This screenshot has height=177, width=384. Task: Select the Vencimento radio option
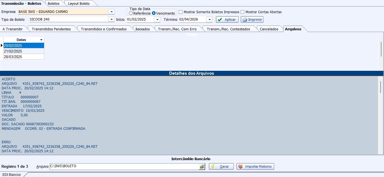click(154, 13)
